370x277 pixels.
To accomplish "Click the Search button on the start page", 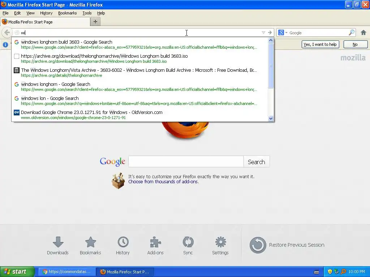I will [x=257, y=162].
